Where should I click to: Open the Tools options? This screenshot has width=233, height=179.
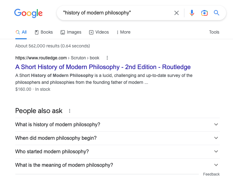[214, 32]
